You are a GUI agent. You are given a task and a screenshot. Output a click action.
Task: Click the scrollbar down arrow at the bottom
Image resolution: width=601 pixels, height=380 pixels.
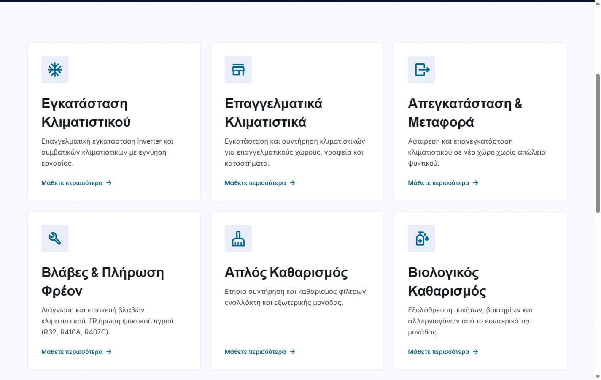pyautogui.click(x=598, y=377)
